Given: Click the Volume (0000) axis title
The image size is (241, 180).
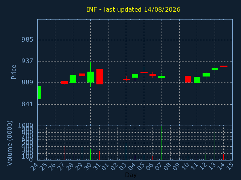Looking at the screenshot, I should point(9,143).
